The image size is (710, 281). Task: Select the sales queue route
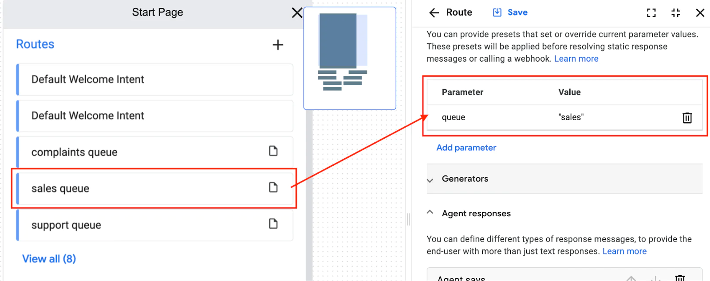[x=155, y=188]
